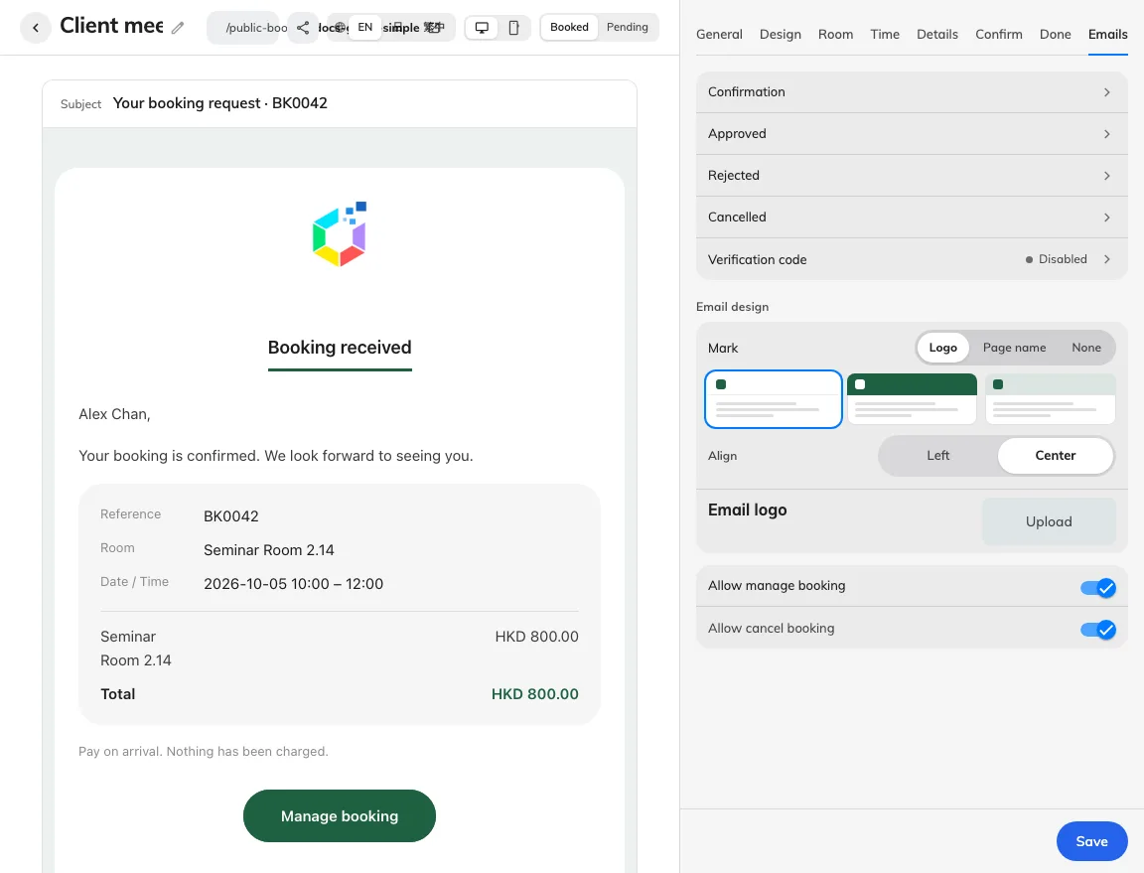Image resolution: width=1144 pixels, height=873 pixels.
Task: Click the Manage booking button in the email
Action: pos(340,815)
